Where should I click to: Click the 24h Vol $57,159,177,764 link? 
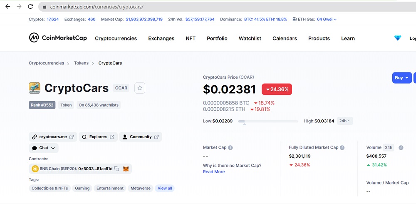click(x=200, y=20)
